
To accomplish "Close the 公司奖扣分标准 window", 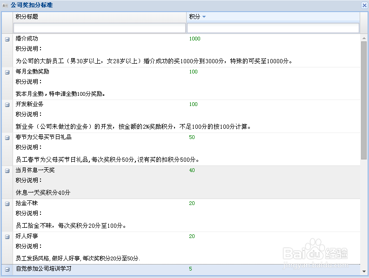I will click(364, 5).
